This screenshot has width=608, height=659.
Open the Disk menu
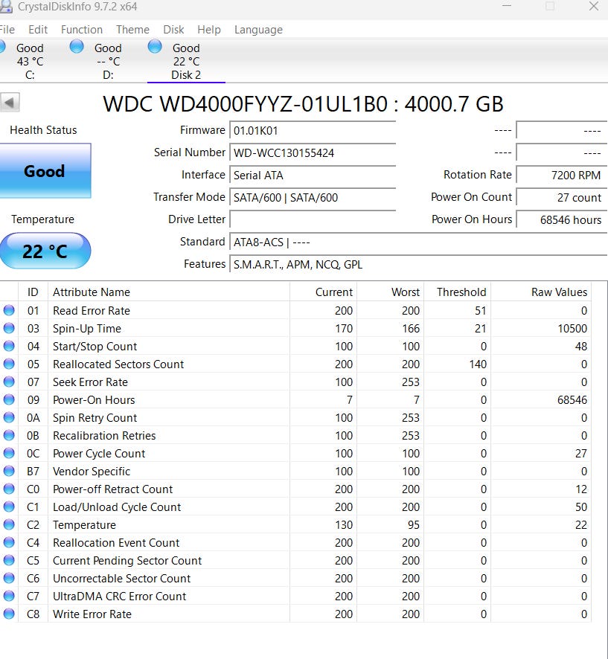(173, 30)
